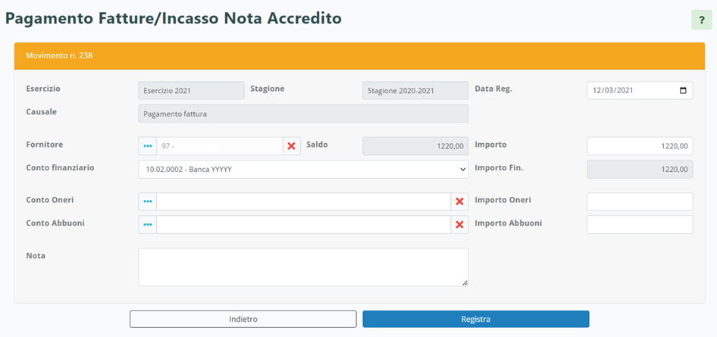Click the Conto Oneri text field
717x337 pixels.
tap(303, 201)
